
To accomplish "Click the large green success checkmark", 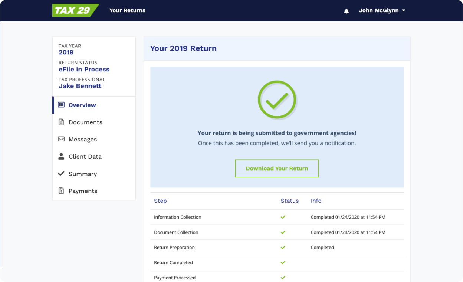I will pos(277,100).
